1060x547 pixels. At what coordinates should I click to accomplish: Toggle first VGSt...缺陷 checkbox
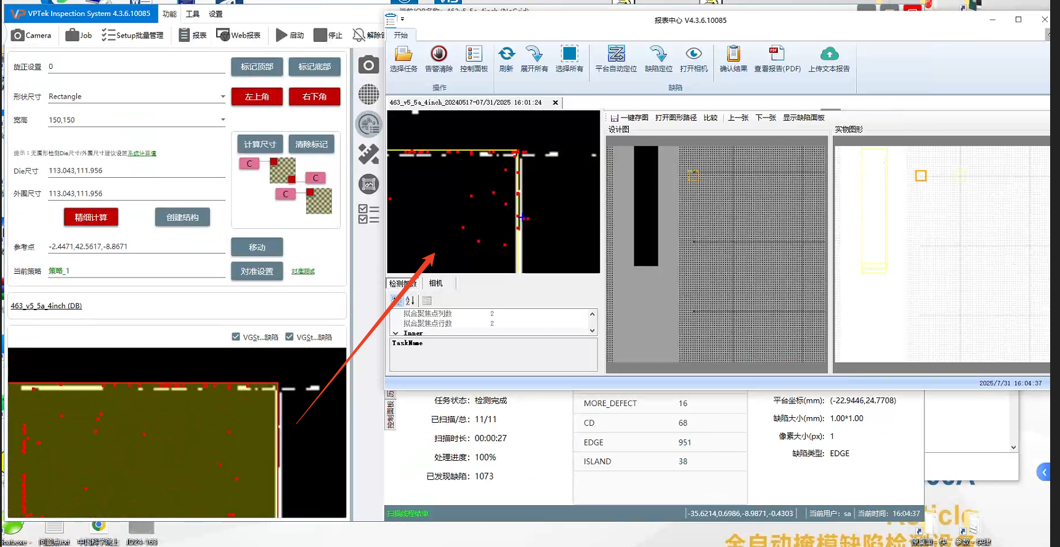point(236,337)
